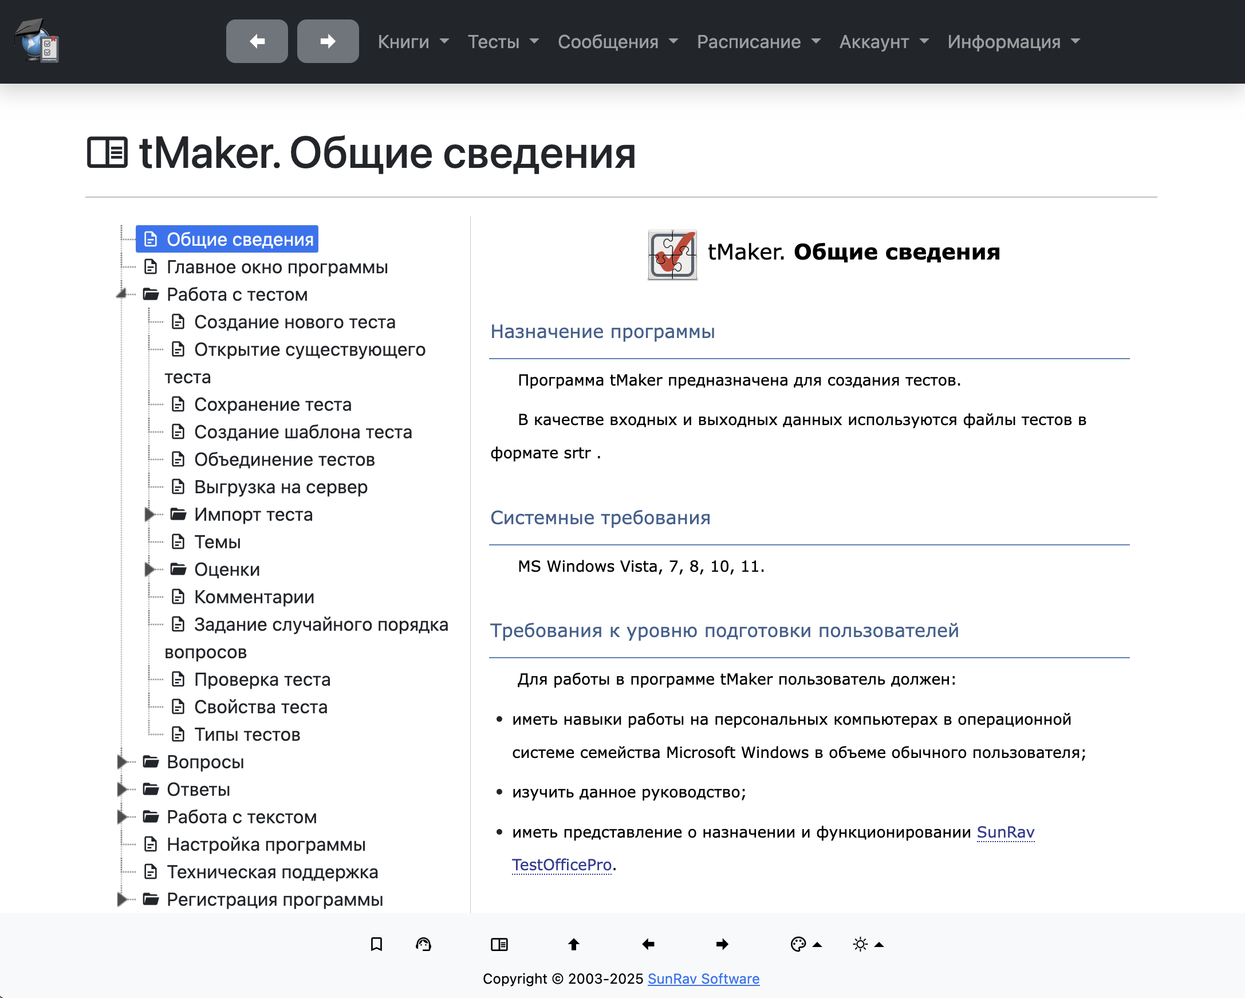The height and width of the screenshot is (998, 1245).
Task: Go to previous page with bottom left arrow
Action: [648, 944]
